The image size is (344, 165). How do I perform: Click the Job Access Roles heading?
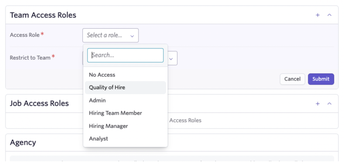39,103
